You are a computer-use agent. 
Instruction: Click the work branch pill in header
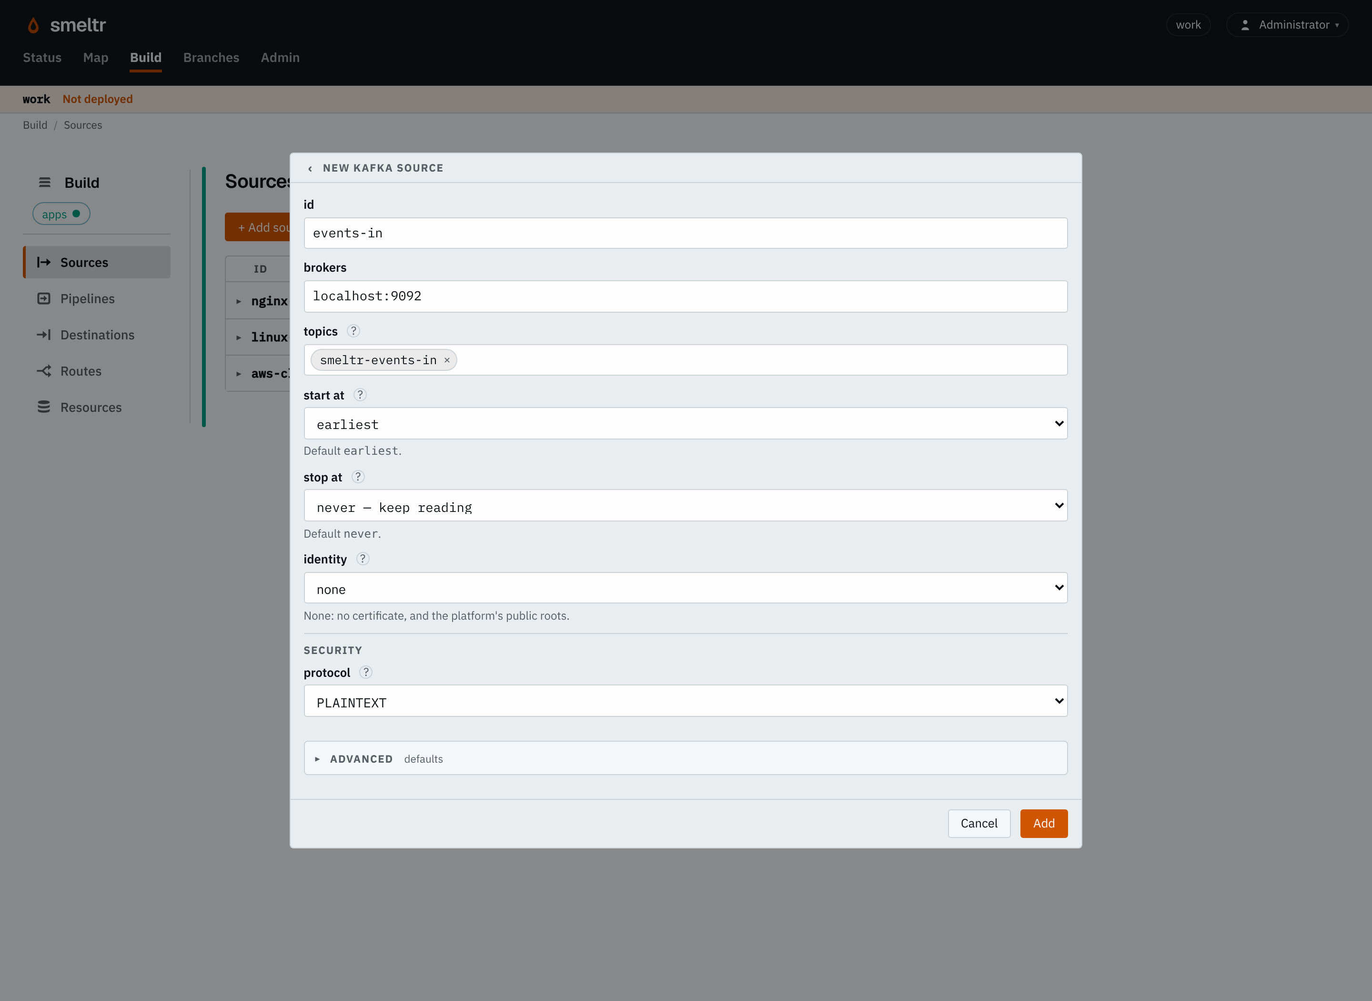[1188, 25]
